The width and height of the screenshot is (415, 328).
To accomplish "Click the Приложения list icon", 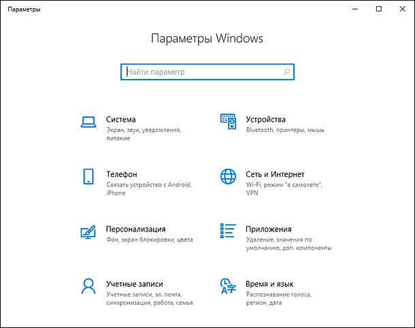I will pos(228,231).
